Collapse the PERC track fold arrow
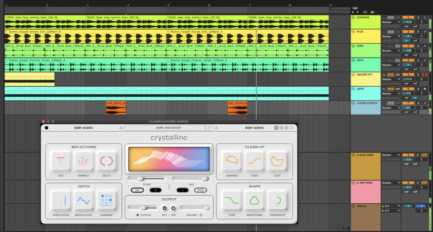Image resolution: width=433 pixels, height=232 pixels. (x=353, y=46)
